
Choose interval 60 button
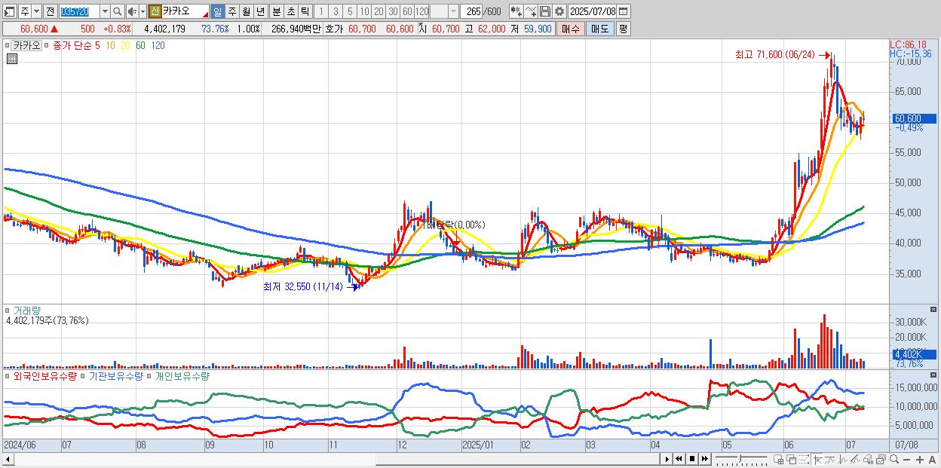(x=407, y=11)
